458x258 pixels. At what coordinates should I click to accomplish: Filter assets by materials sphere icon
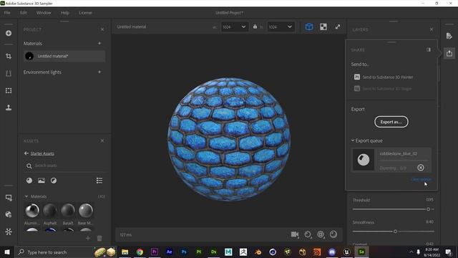click(x=29, y=181)
